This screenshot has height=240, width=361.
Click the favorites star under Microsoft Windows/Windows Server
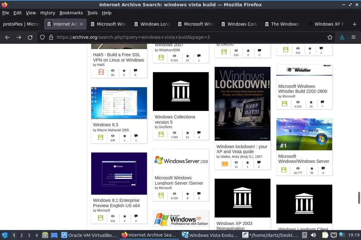click(312, 168)
